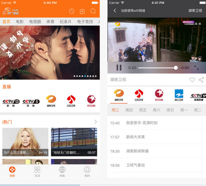The image size is (206, 186).
Task: Click the 热门 section heading
Action: click(x=7, y=122)
